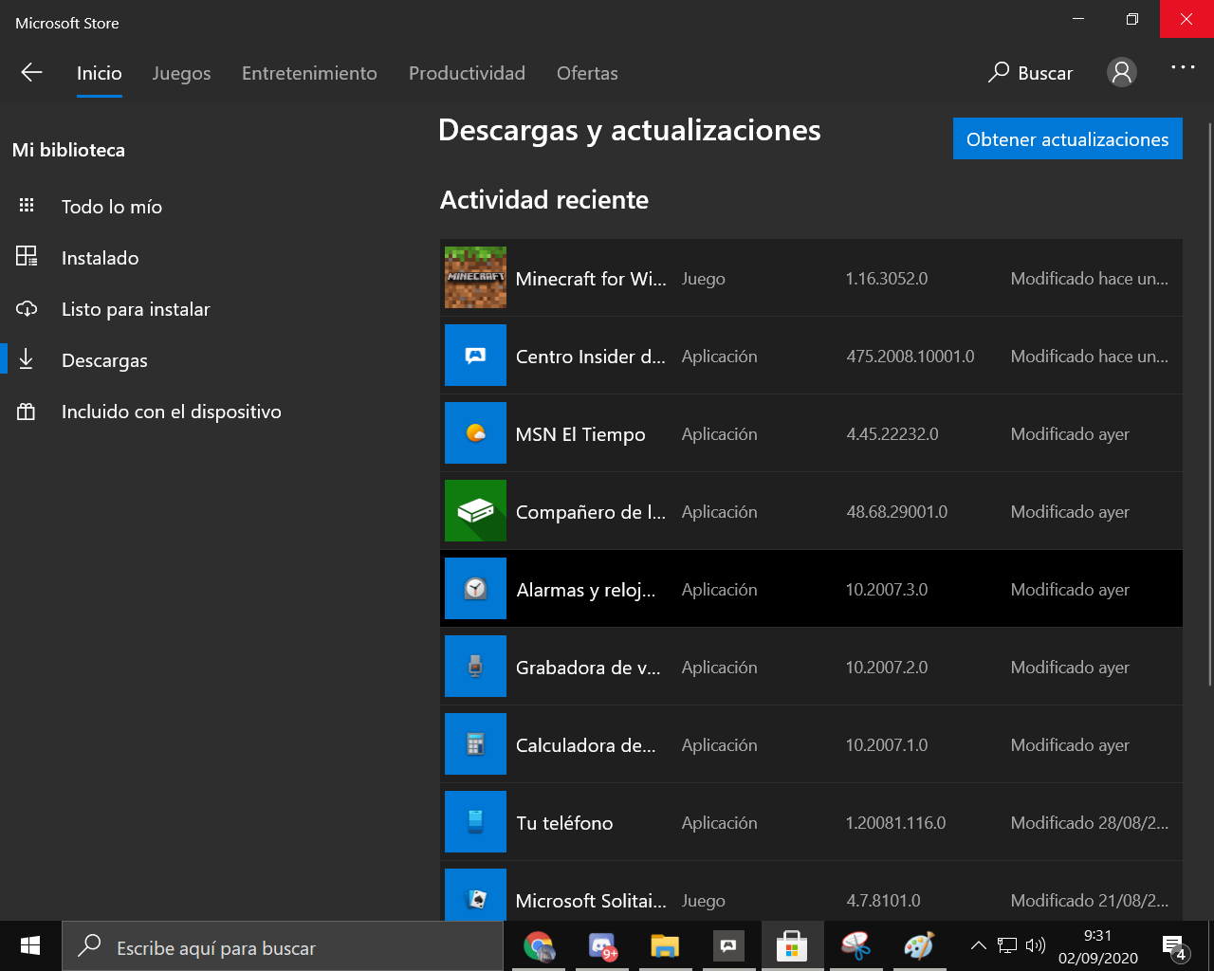Click version 48.68.29001.0 cell
The height and width of the screenshot is (971, 1214).
tap(897, 512)
